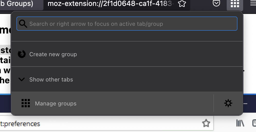
Task: Click the Pocket save icon
Action: click(x=216, y=4)
